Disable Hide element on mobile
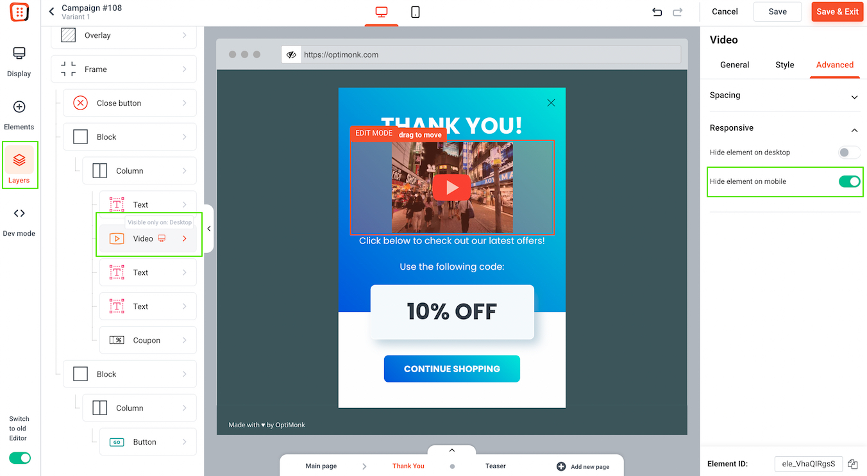Screen dimensions: 867x476 [x=849, y=181]
